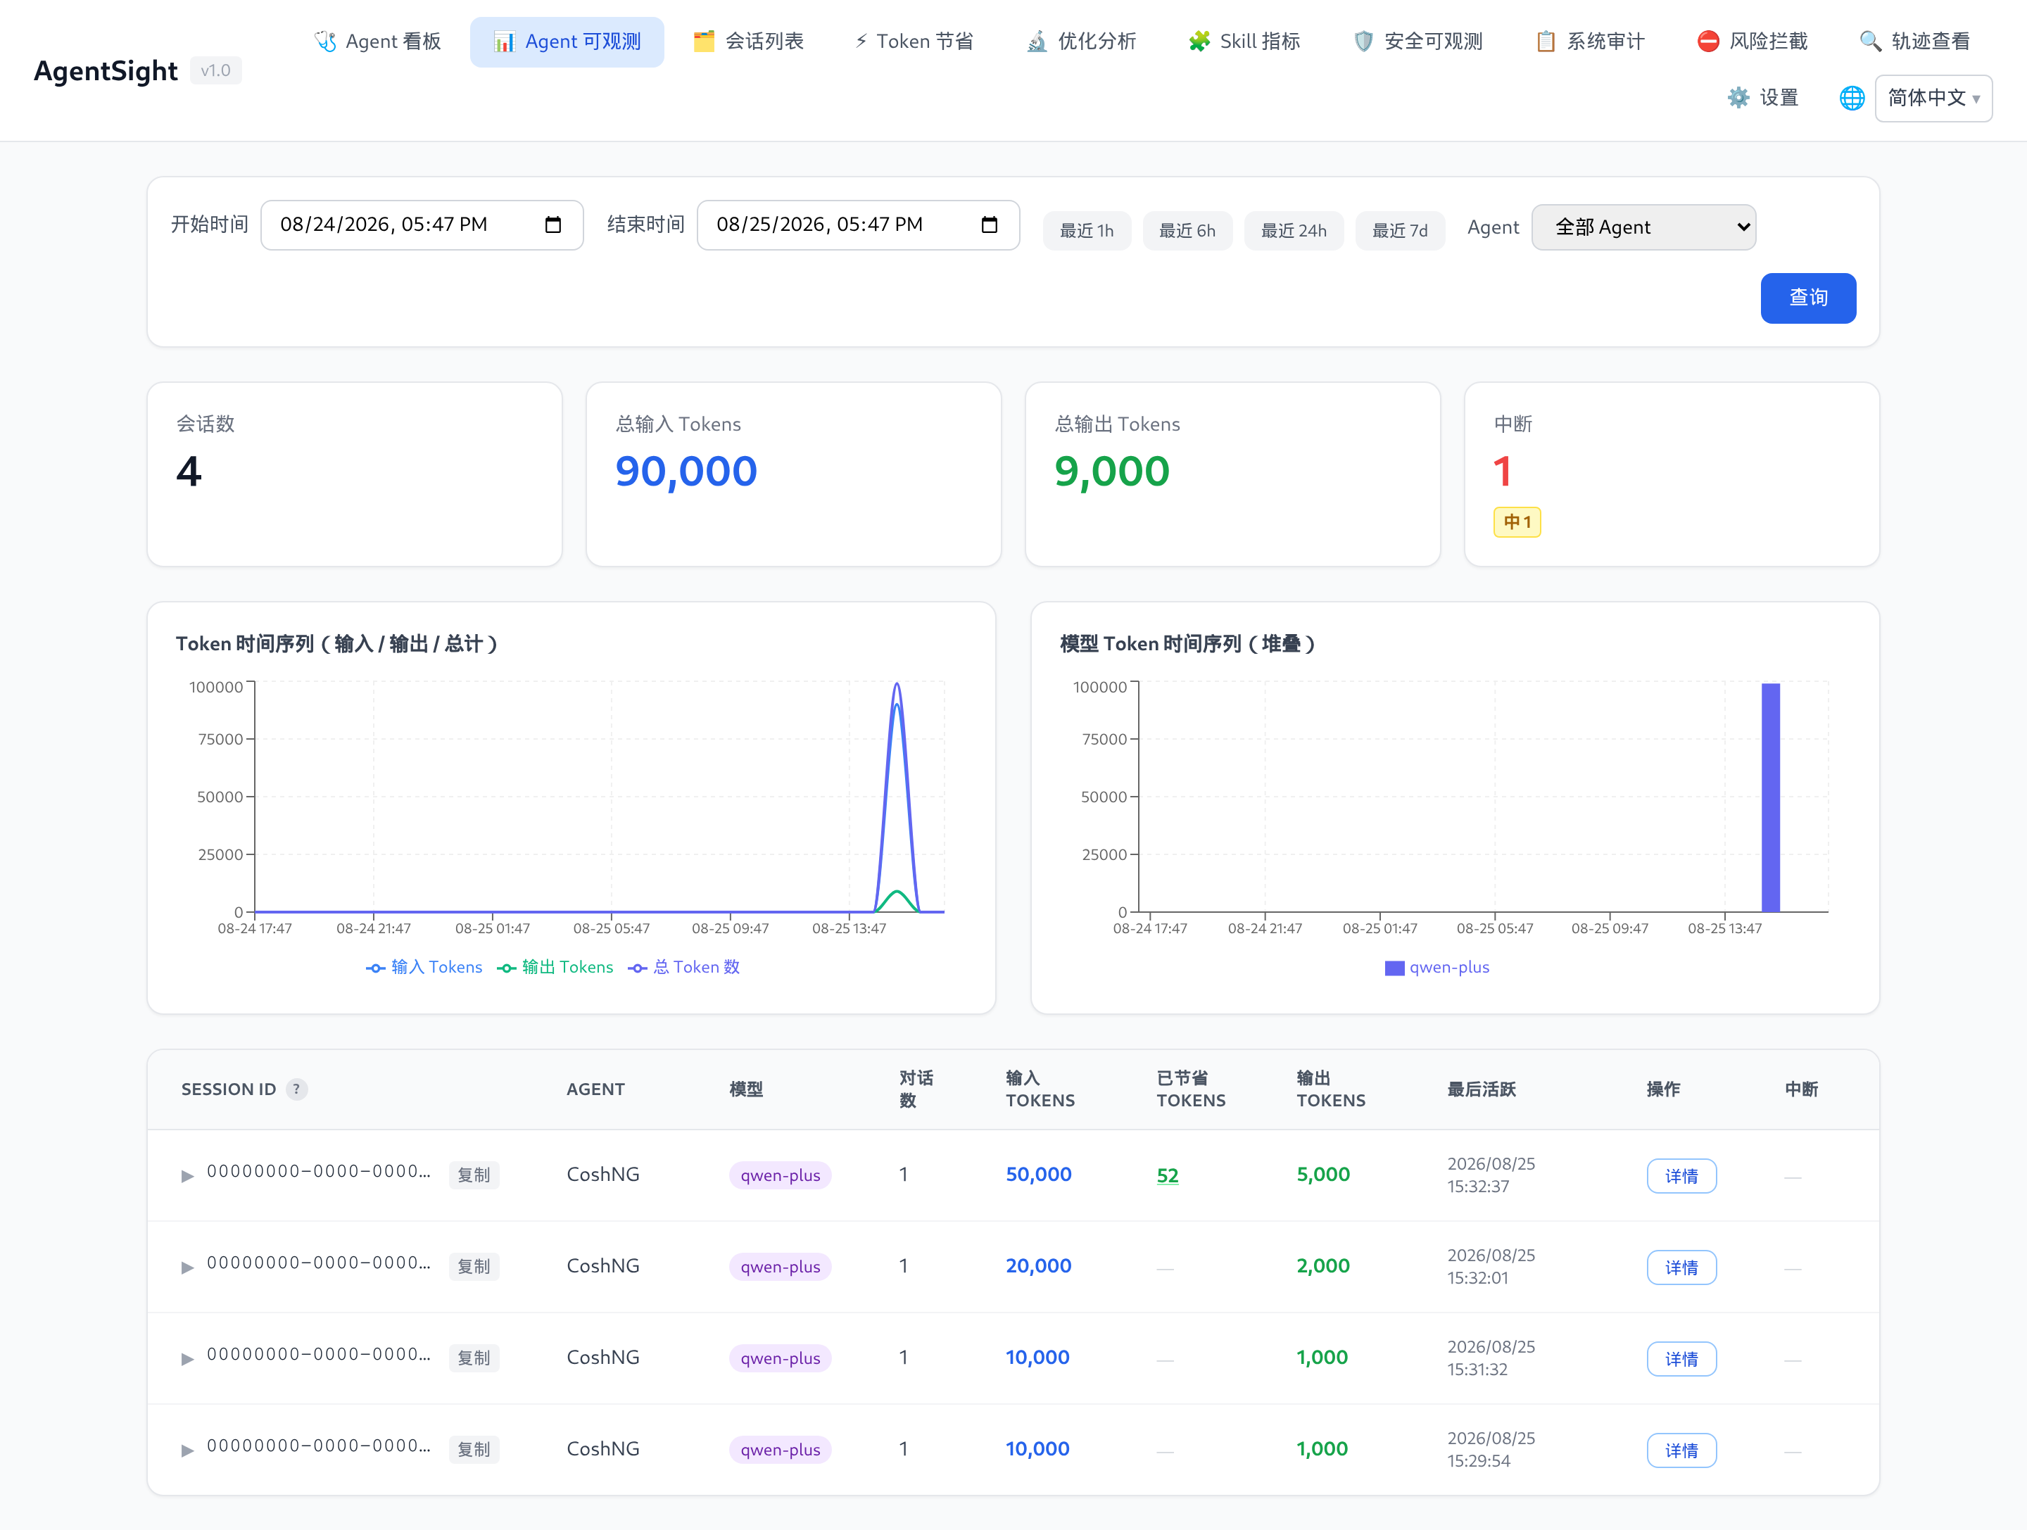Open 详情 for the 15:32:01 session
Viewport: 2027px width, 1530px height.
coord(1681,1267)
